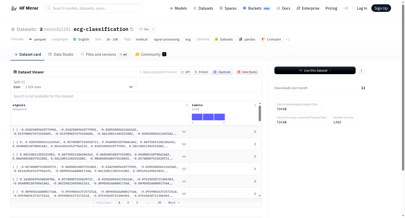The width and height of the screenshot is (405, 218).
Task: Expand JSON for row starting -0.08905024488817344
Action: pyautogui.click(x=184, y=194)
